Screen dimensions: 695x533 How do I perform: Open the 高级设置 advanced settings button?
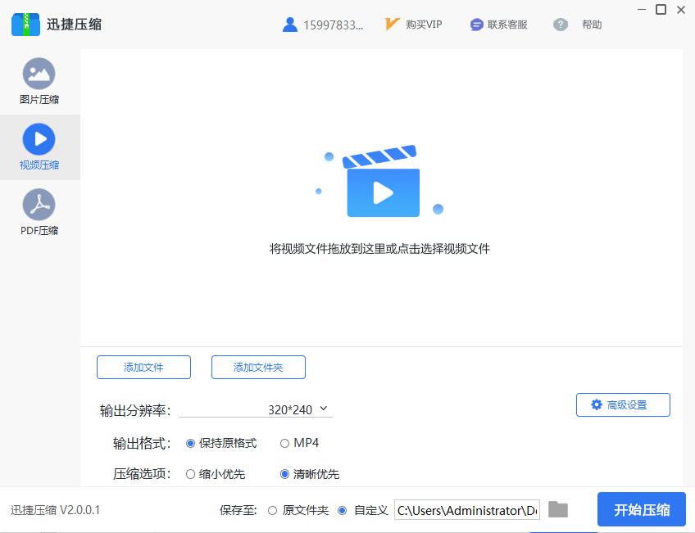coord(623,405)
